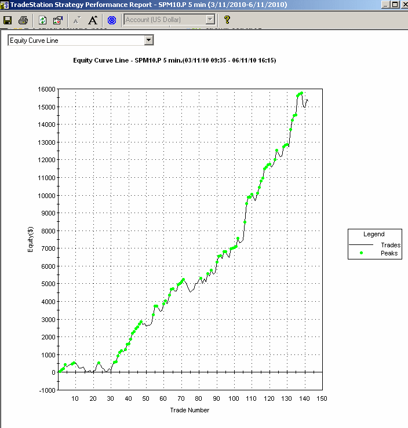The image size is (408, 428).
Task: Click the Equity($) axis label
Action: click(x=30, y=239)
